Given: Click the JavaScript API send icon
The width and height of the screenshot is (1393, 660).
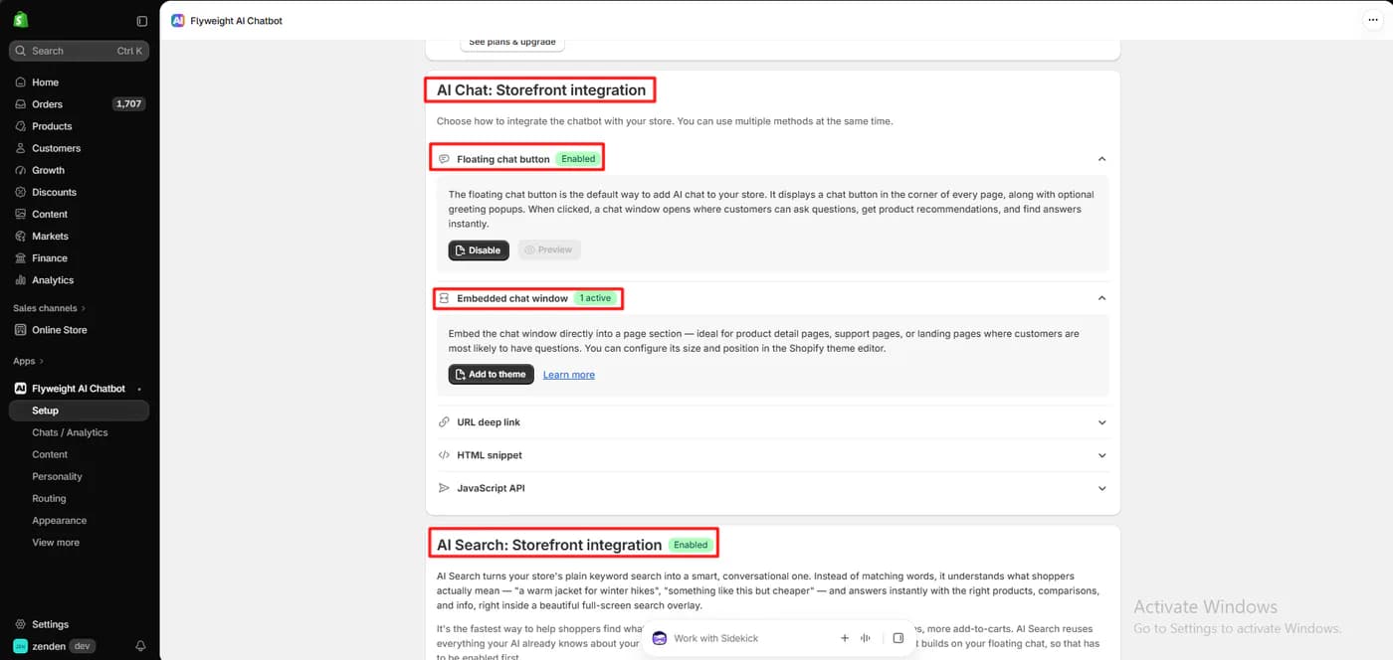Looking at the screenshot, I should click(x=444, y=488).
